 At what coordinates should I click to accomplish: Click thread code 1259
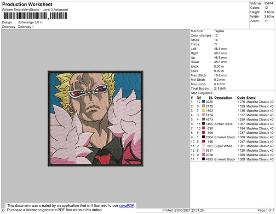[x=241, y=119]
